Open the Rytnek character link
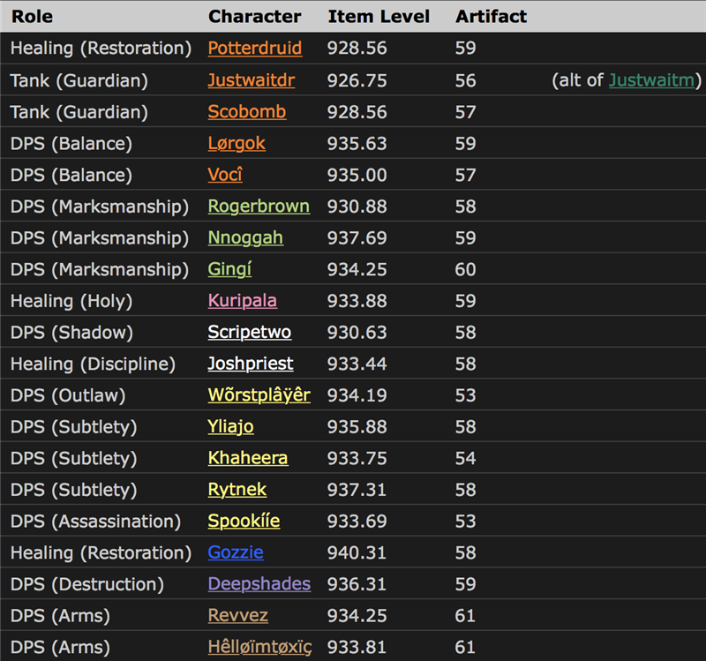This screenshot has height=661, width=706. [x=237, y=490]
